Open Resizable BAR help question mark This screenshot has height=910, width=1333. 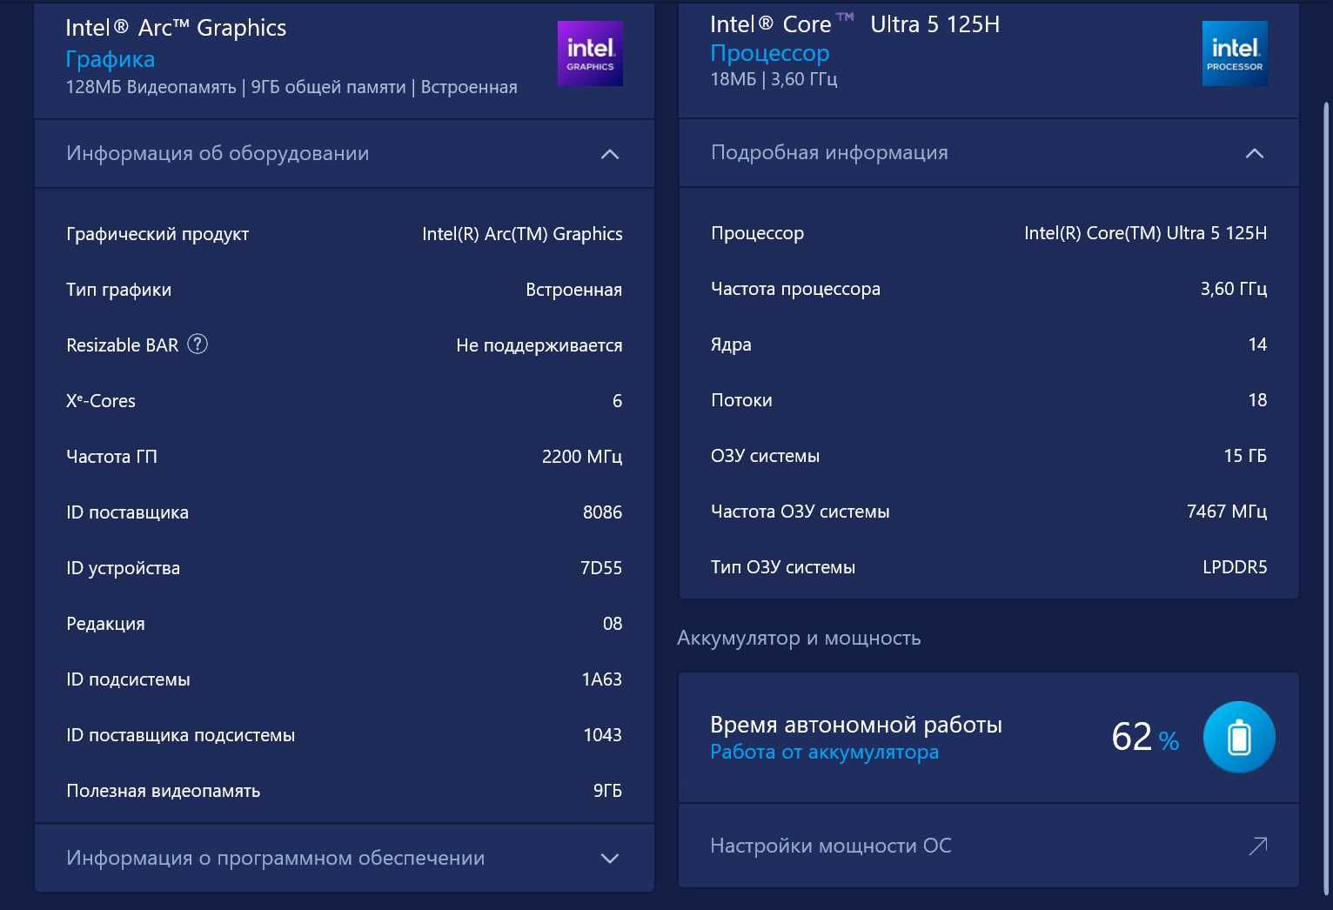pyautogui.click(x=198, y=345)
